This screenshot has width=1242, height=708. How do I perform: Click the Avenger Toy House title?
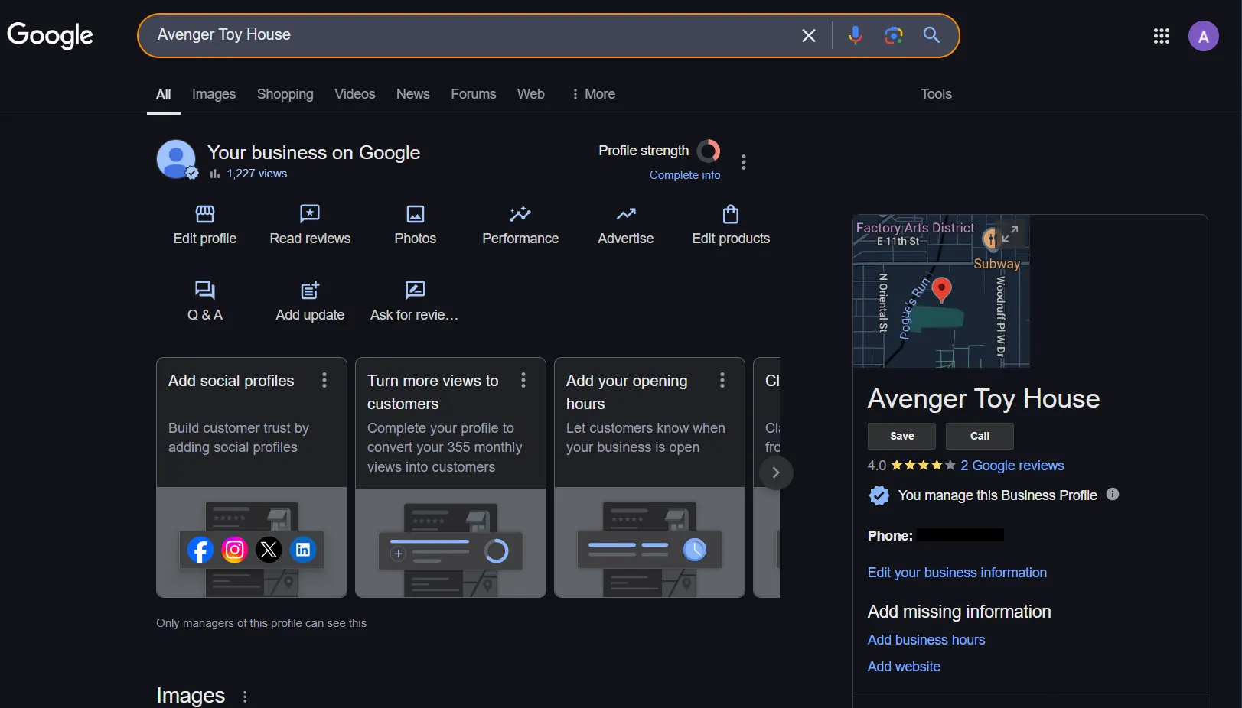[x=983, y=398]
